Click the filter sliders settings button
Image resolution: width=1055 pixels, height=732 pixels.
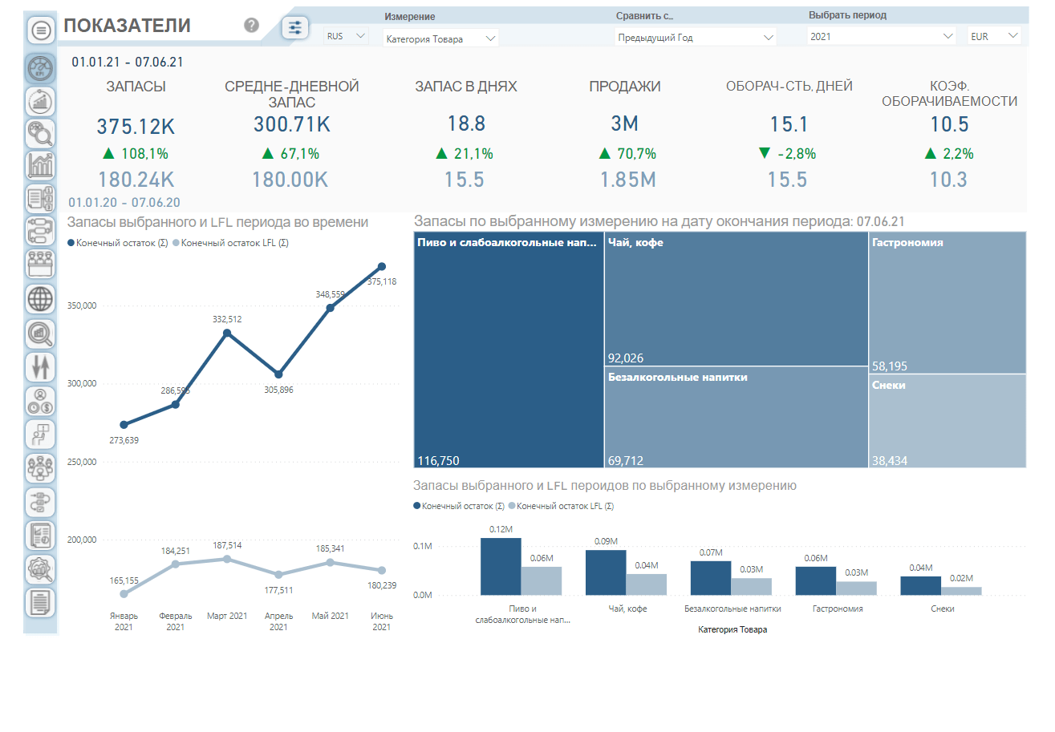pos(295,27)
